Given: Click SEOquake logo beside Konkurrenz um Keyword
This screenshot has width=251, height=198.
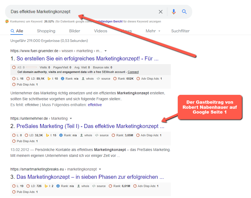Looking at the screenshot, I should pos(7,21).
